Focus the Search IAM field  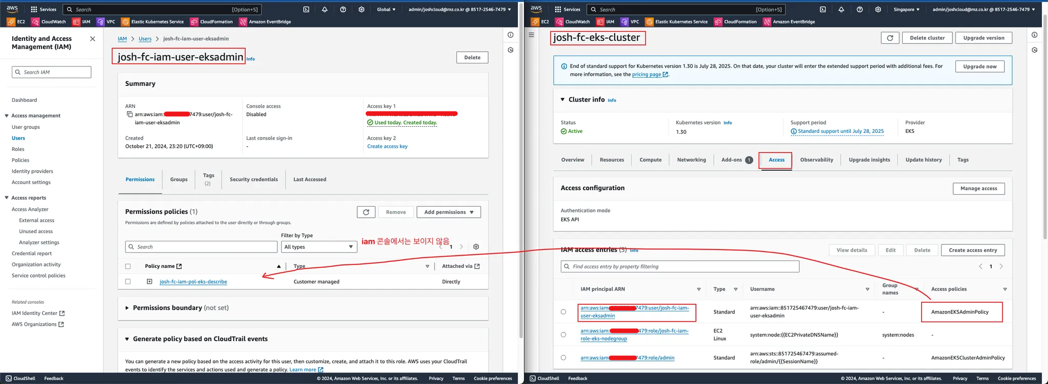coord(52,72)
